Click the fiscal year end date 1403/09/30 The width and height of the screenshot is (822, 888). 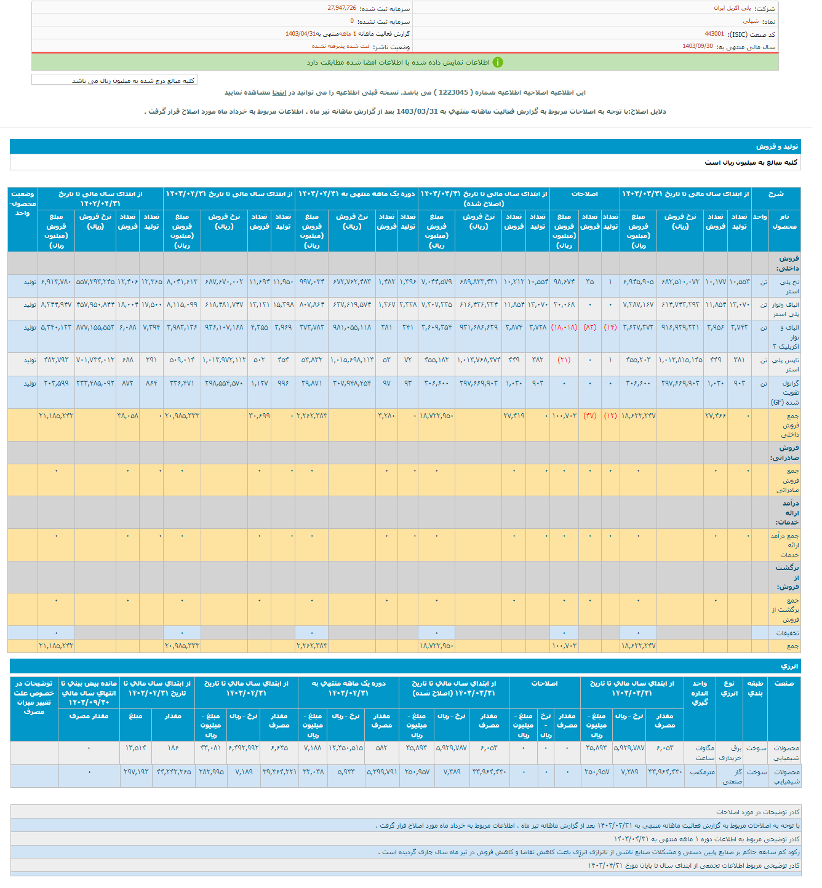697,46
